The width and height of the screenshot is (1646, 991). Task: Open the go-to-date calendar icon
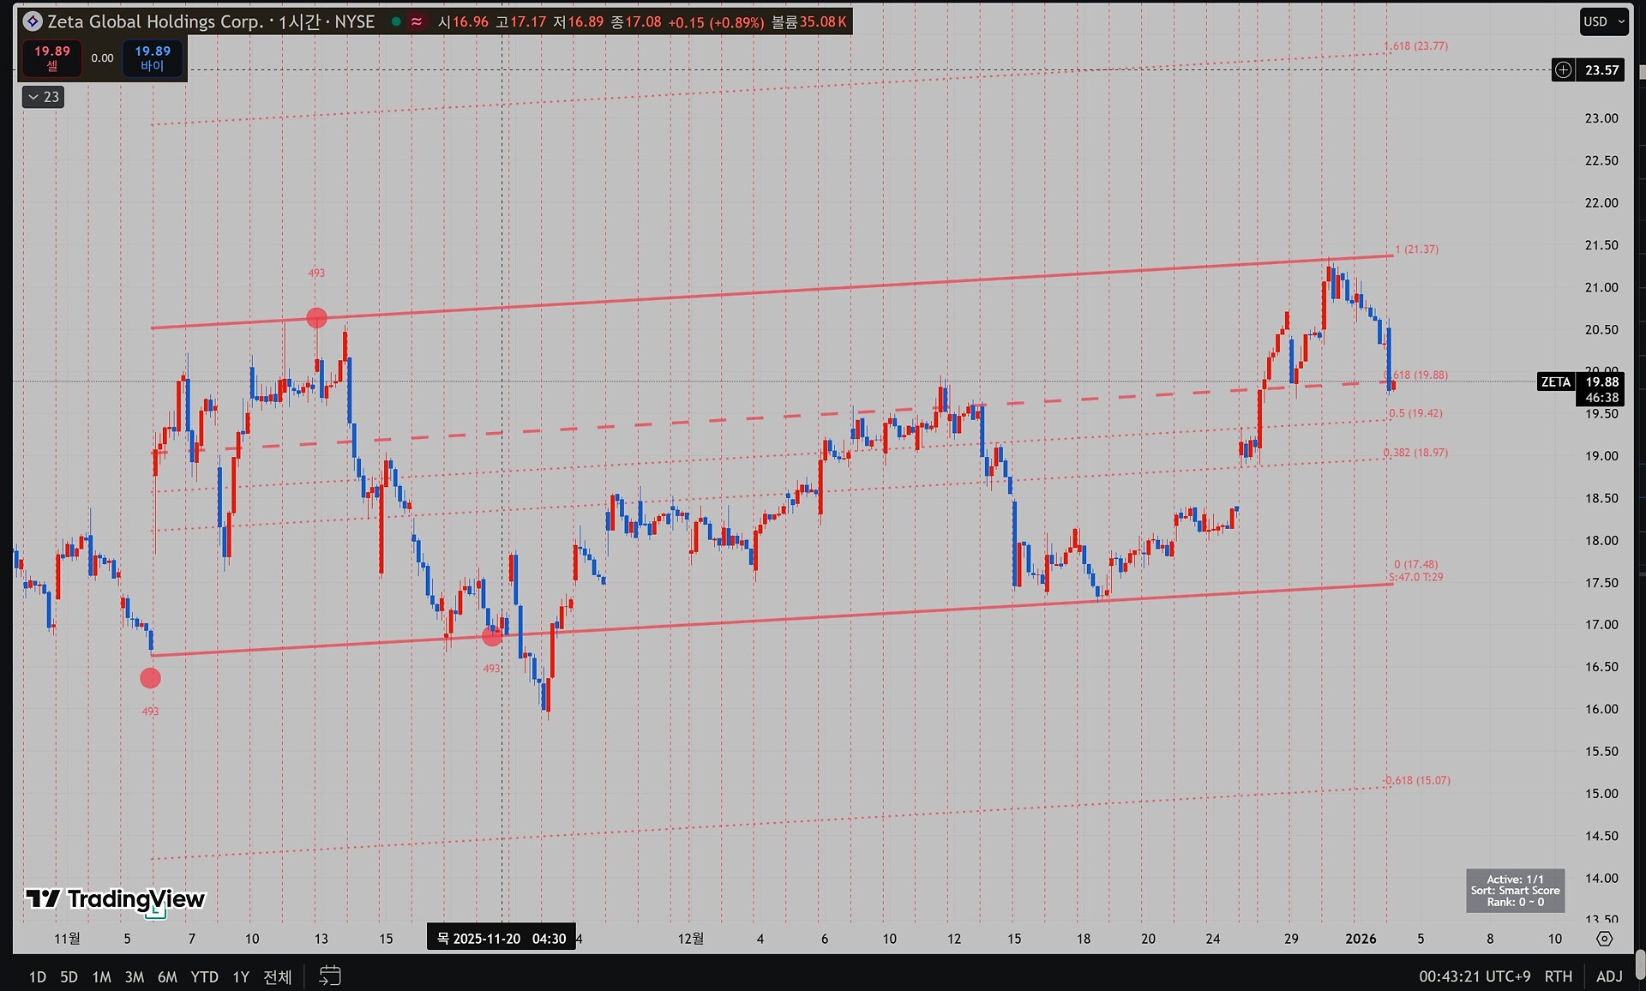[330, 976]
